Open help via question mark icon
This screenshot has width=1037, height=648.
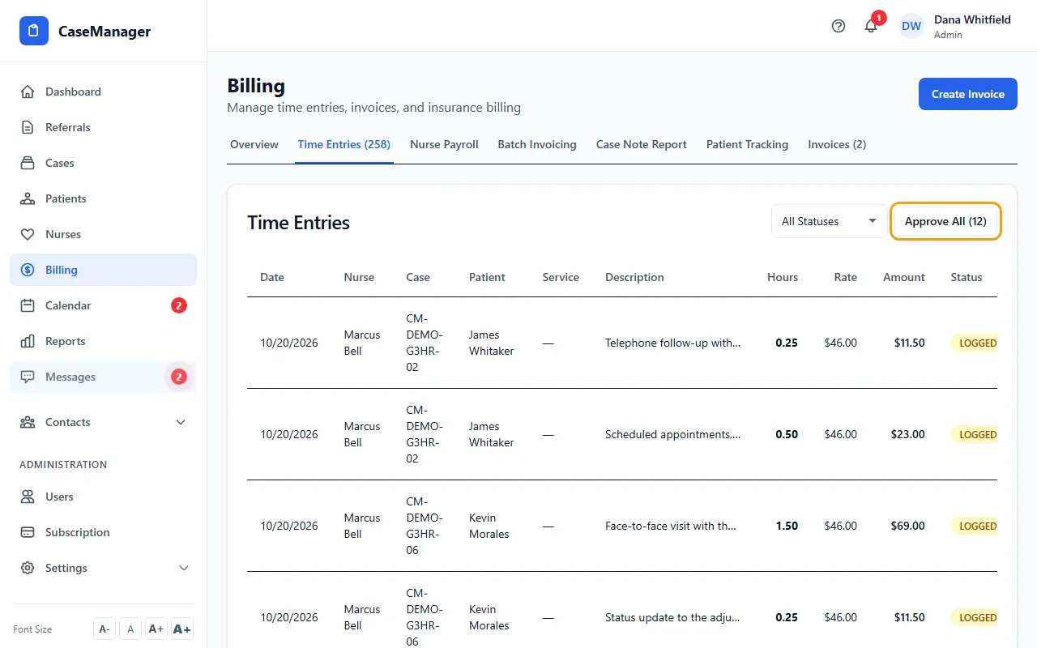(839, 26)
